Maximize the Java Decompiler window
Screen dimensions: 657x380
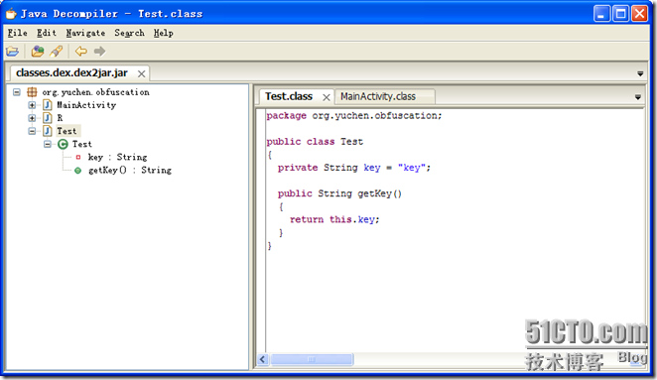620,14
